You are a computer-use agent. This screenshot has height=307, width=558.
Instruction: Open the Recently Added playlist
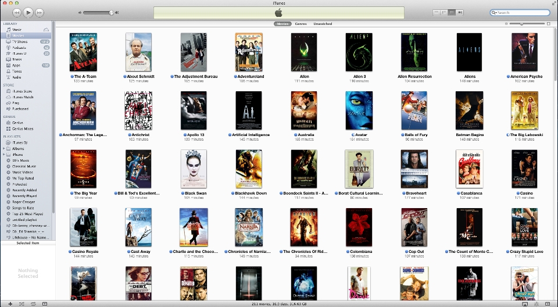[x=26, y=190]
